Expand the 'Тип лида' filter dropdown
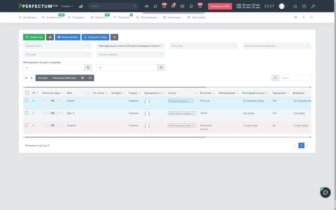The width and height of the screenshot is (336, 210). pos(57,54)
